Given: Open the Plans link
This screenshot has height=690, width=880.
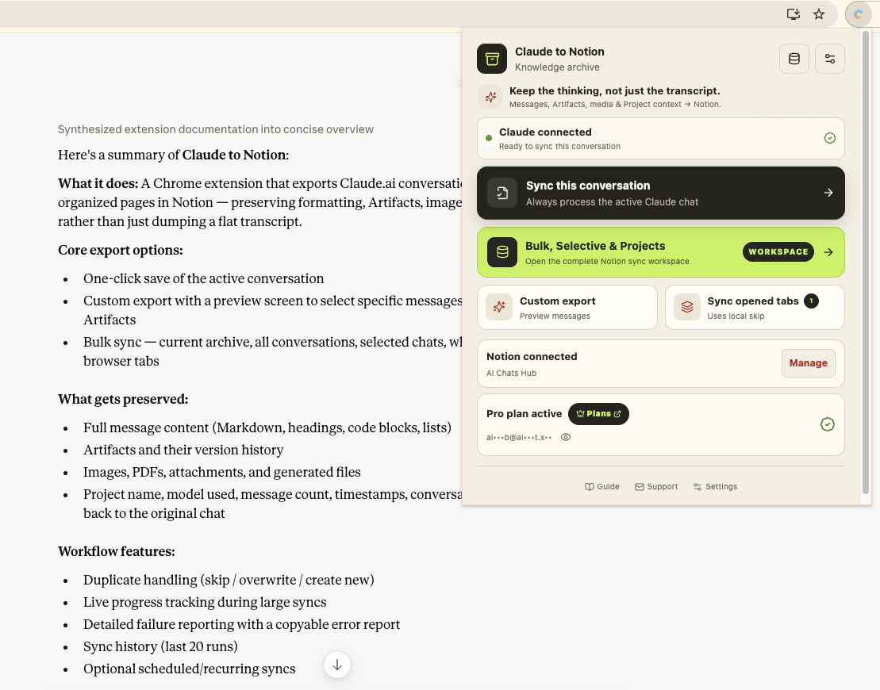Looking at the screenshot, I should click(x=598, y=414).
